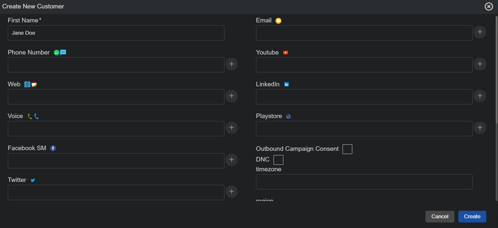This screenshot has width=498, height=228.
Task: Add another Facebook SM entry with plus
Action: (x=232, y=160)
